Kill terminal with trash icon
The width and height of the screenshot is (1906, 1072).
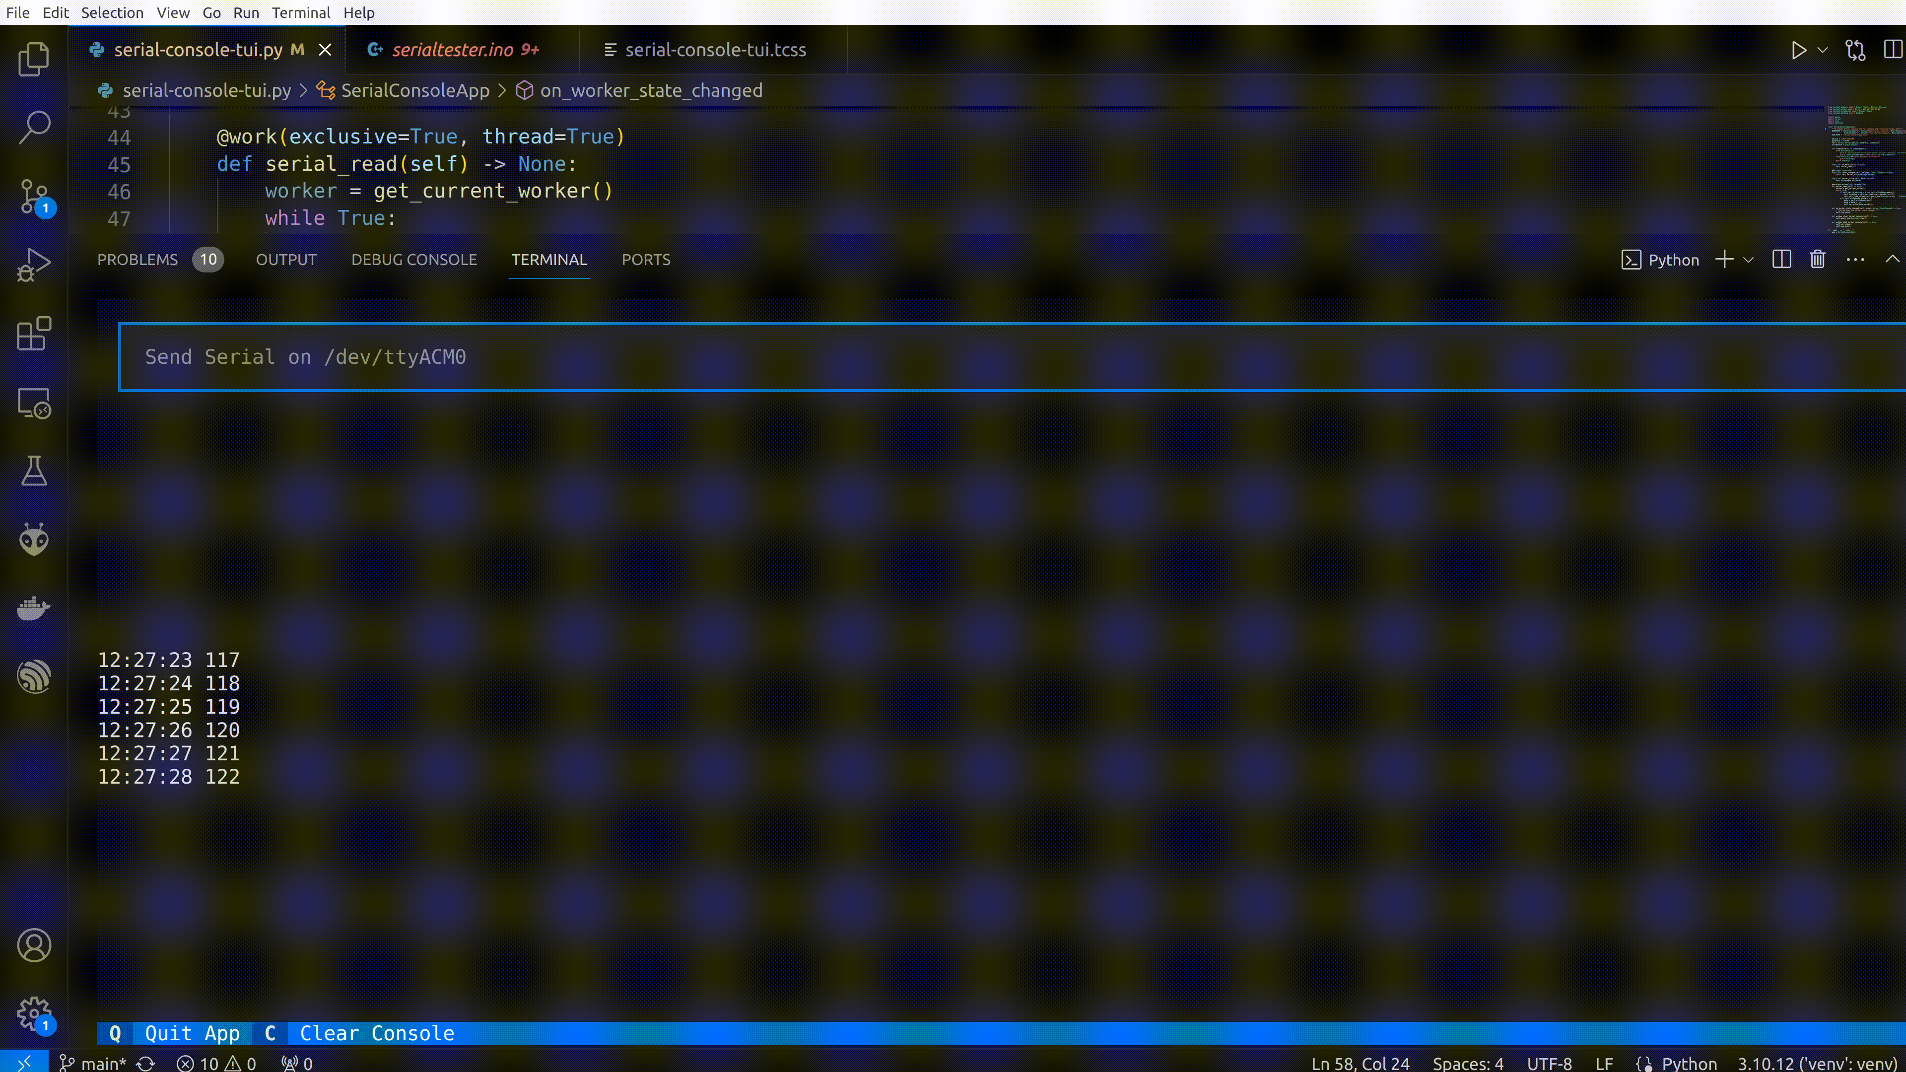click(1817, 260)
